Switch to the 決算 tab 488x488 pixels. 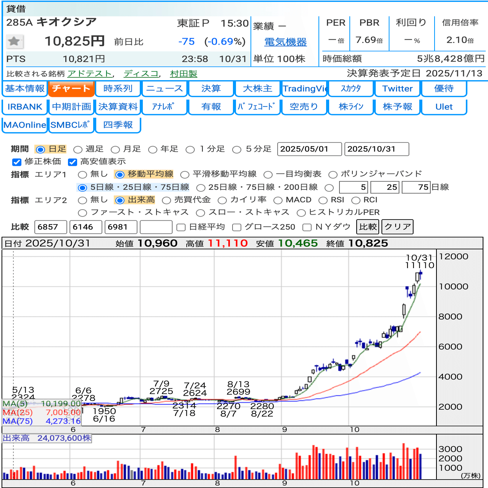211,89
